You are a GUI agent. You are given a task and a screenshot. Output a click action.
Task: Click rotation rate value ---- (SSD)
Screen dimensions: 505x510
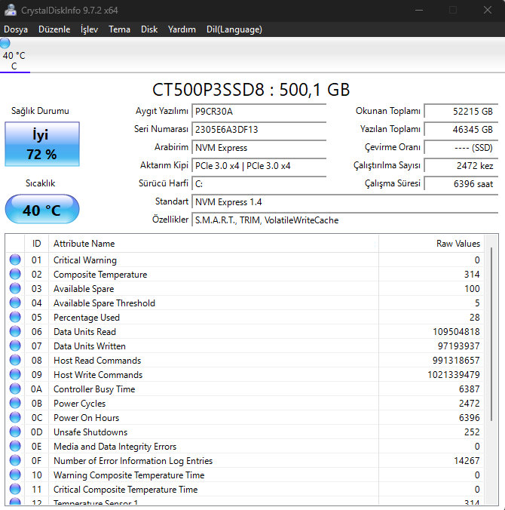[461, 148]
